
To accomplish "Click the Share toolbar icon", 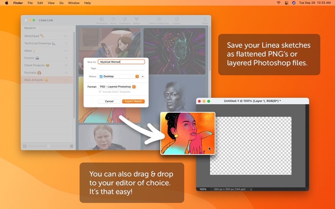I will click(205, 20).
